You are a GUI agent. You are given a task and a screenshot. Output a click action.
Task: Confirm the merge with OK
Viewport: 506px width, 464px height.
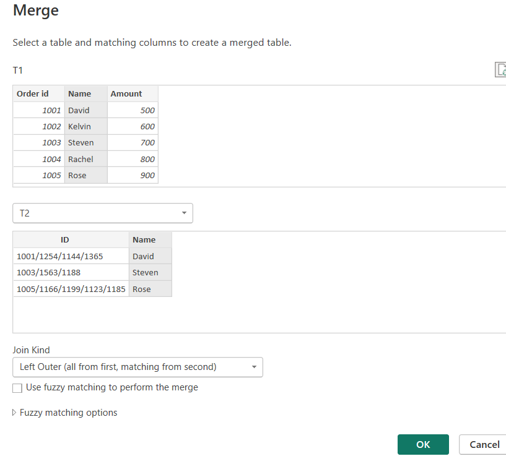(423, 444)
